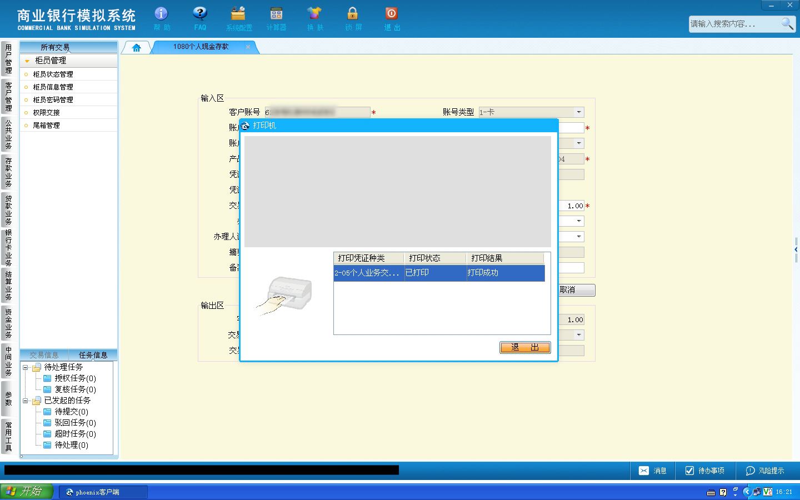
Task: Click the 打印状态 column header
Action: pyautogui.click(x=435, y=258)
